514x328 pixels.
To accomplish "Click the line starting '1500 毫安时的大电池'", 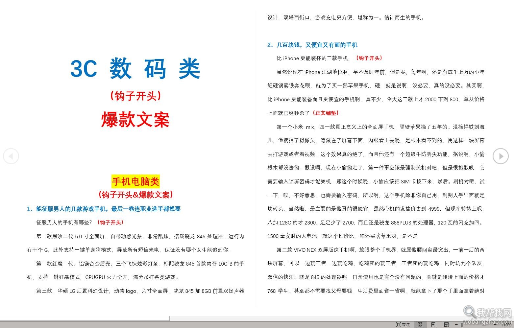I will (x=342, y=236).
